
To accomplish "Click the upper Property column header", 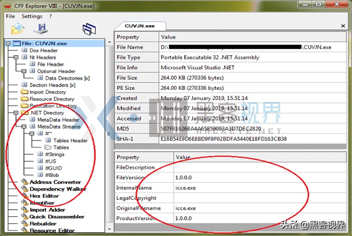I will pos(137,37).
